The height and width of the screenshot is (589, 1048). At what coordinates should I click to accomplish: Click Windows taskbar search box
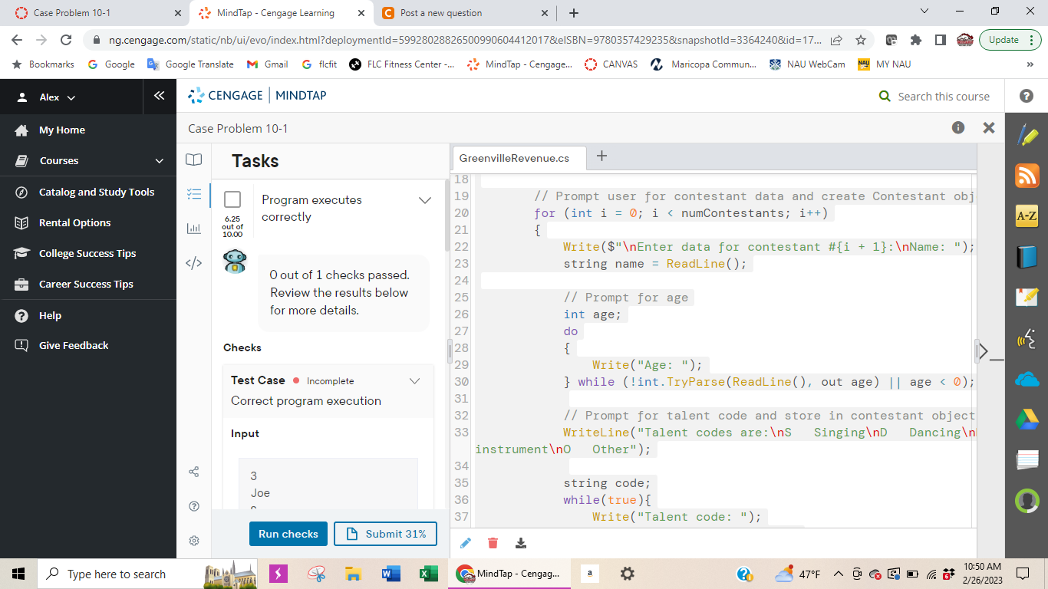tap(116, 574)
